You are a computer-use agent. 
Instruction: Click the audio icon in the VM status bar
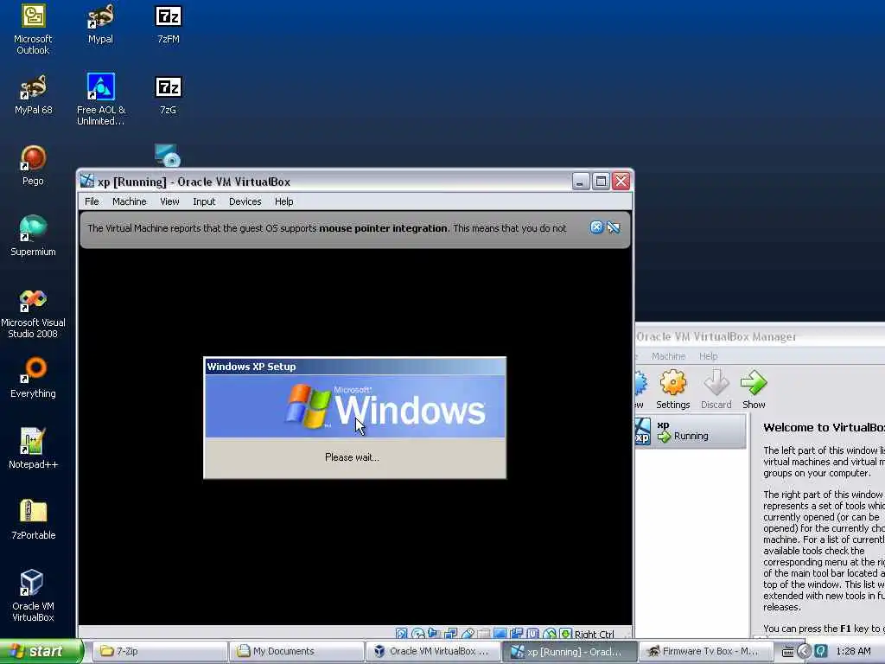434,634
